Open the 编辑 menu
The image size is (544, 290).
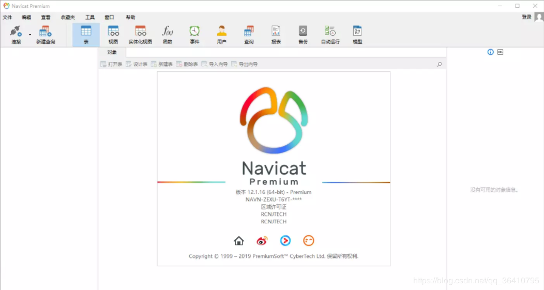coord(26,18)
